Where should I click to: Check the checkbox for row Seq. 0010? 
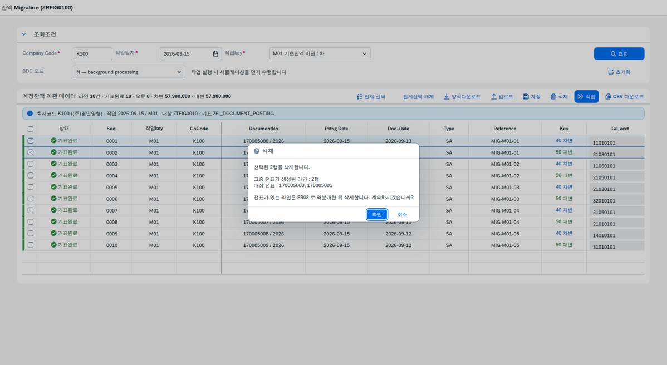click(x=31, y=245)
